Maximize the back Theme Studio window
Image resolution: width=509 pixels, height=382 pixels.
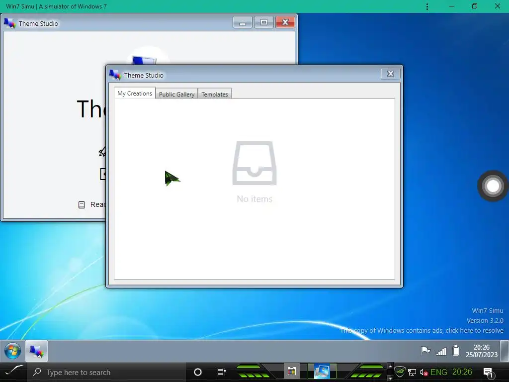pyautogui.click(x=263, y=22)
